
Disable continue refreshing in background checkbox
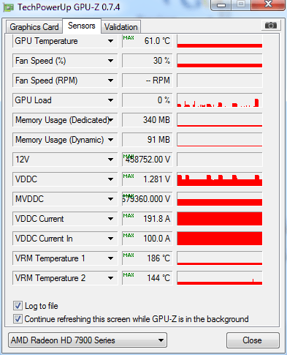18,319
